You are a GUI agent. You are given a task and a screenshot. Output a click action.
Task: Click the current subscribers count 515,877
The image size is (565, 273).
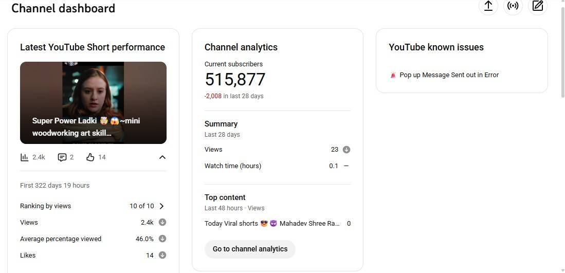pyautogui.click(x=235, y=80)
